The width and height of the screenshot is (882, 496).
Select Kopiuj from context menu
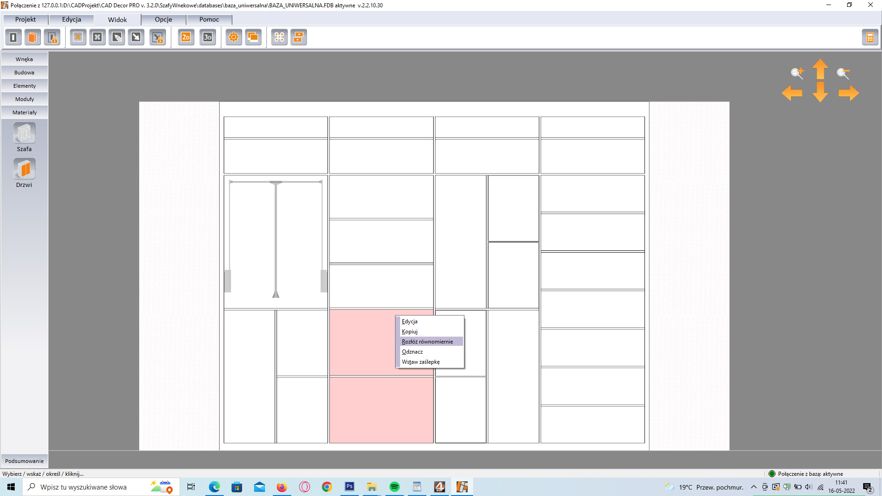click(x=410, y=332)
